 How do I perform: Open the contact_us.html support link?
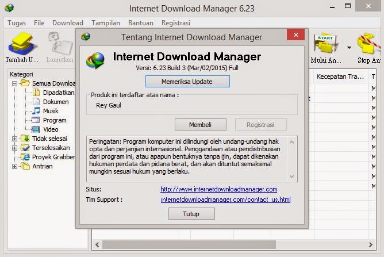(225, 200)
